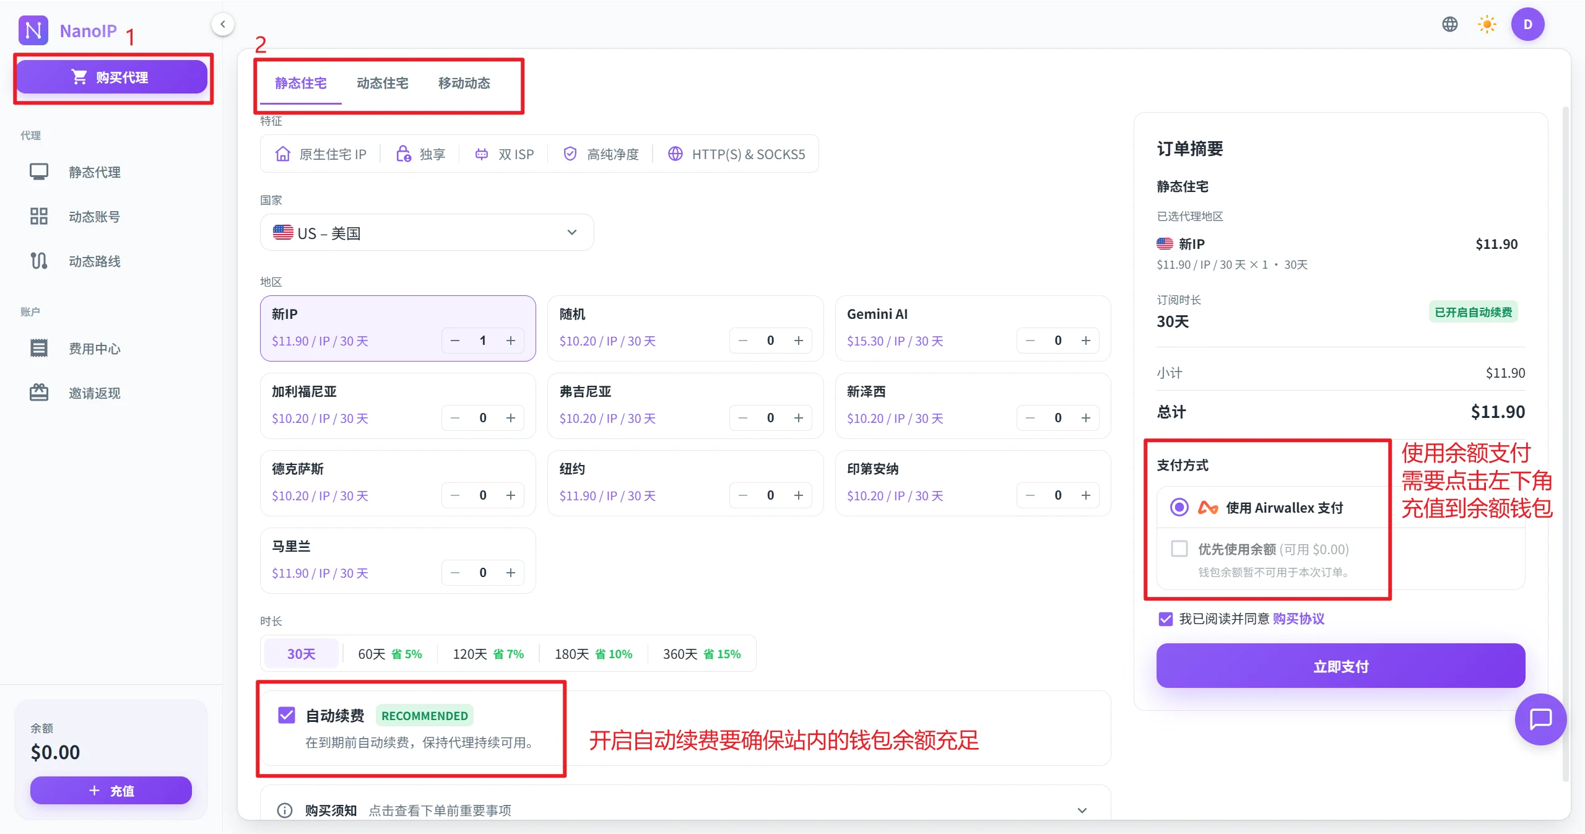The height and width of the screenshot is (834, 1585).
Task: Open 动态路线 in the sidebar
Action: click(111, 261)
